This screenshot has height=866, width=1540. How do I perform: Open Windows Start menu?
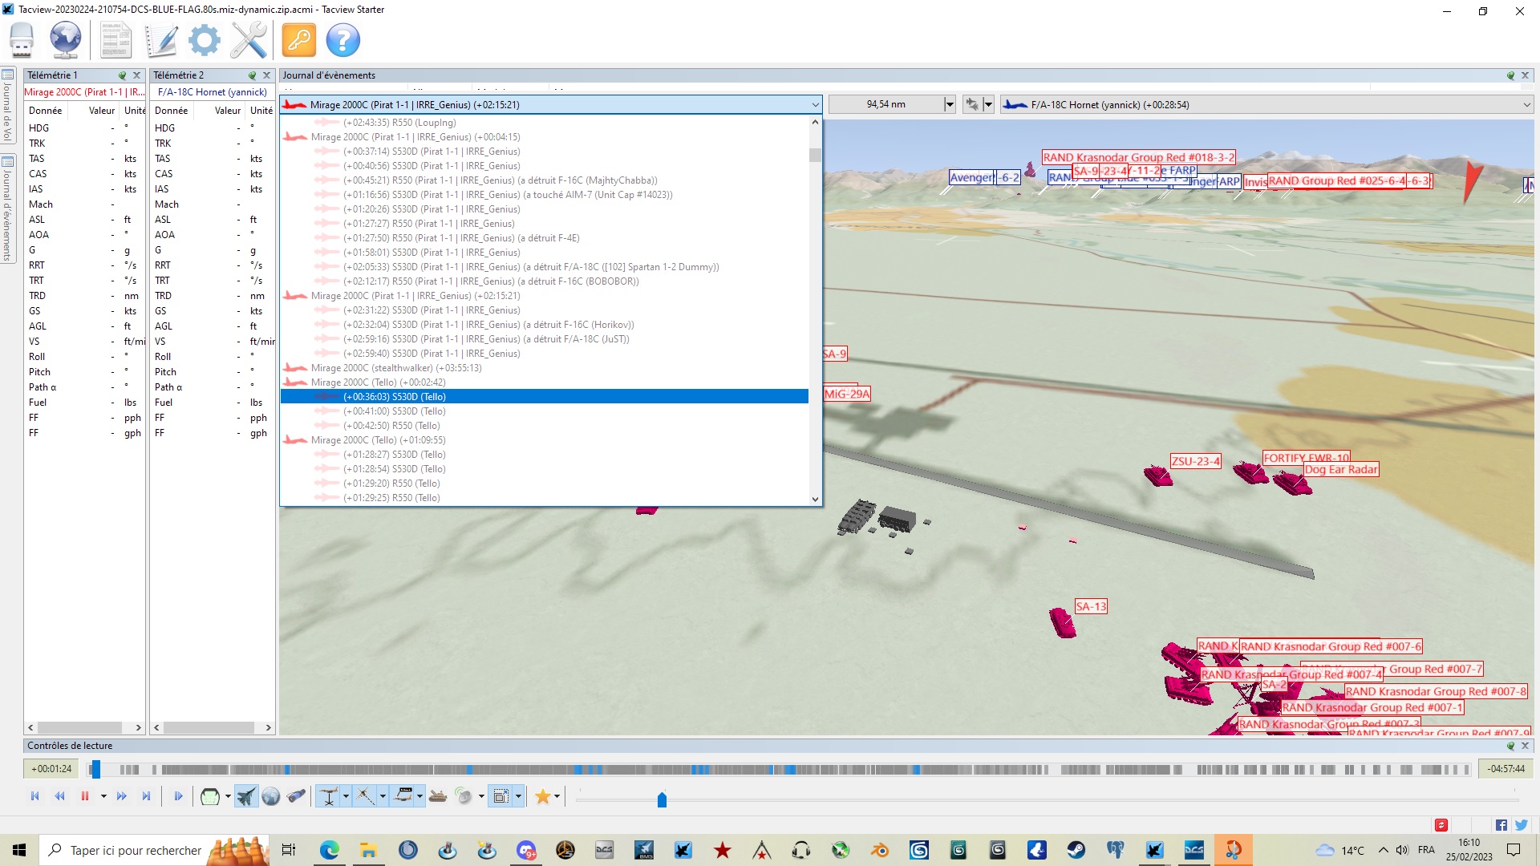[x=19, y=850]
